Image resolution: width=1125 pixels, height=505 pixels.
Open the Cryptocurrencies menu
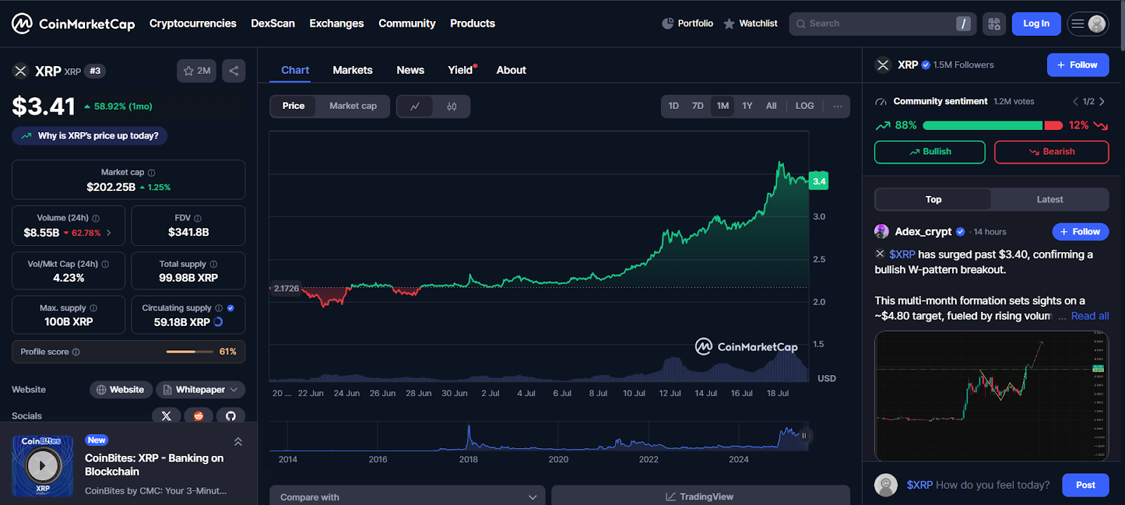coord(193,23)
